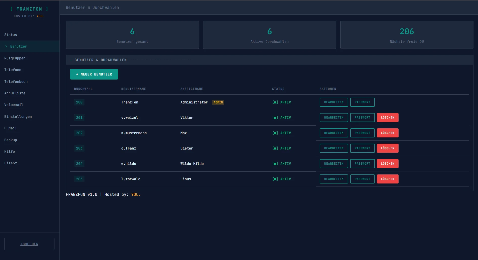The image size is (478, 260).
Task: Click extension badge 204
Action: coord(79,164)
